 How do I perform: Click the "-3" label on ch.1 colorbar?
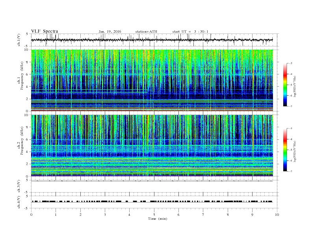coord(291,63)
